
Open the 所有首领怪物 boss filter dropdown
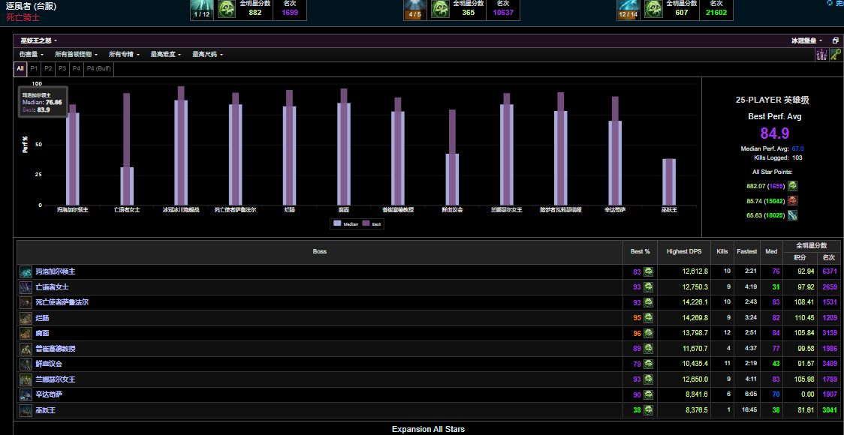(76, 54)
